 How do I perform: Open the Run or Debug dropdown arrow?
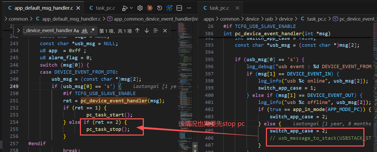coord(131,8)
